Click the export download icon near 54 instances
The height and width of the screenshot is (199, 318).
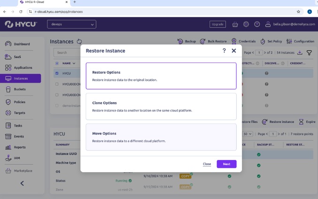pyautogui.click(x=301, y=53)
